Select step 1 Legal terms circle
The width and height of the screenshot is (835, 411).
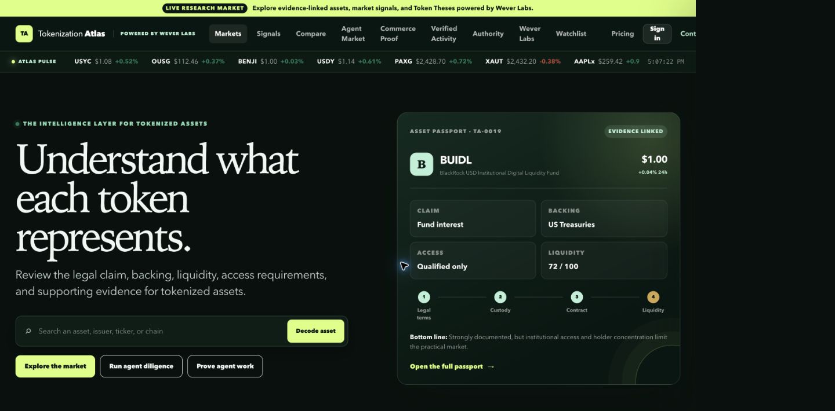click(424, 297)
